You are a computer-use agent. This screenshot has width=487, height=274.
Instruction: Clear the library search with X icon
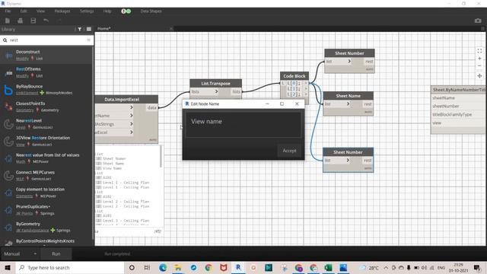(88, 40)
